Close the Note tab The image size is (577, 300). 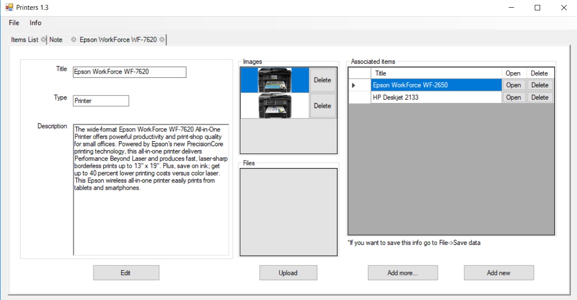(74, 39)
